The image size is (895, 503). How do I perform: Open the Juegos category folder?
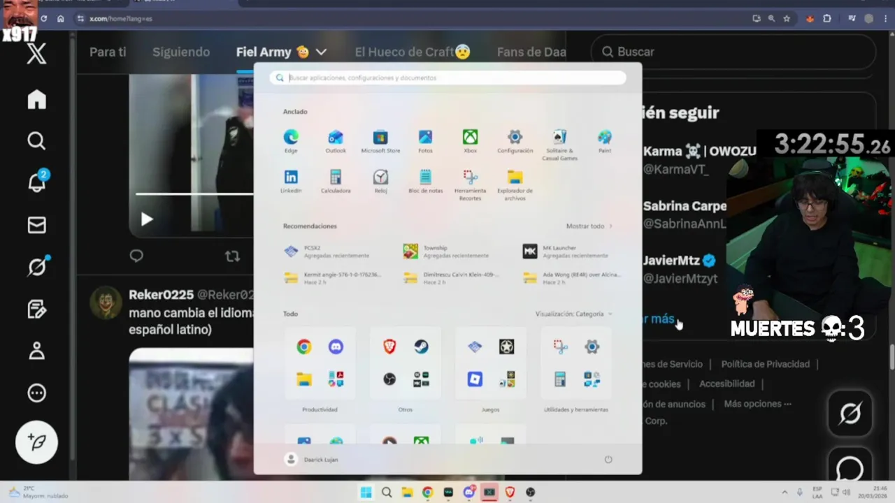[x=490, y=363]
